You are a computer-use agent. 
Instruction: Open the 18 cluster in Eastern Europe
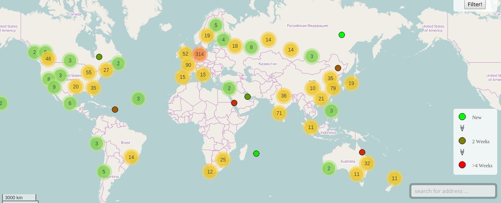(x=235, y=46)
